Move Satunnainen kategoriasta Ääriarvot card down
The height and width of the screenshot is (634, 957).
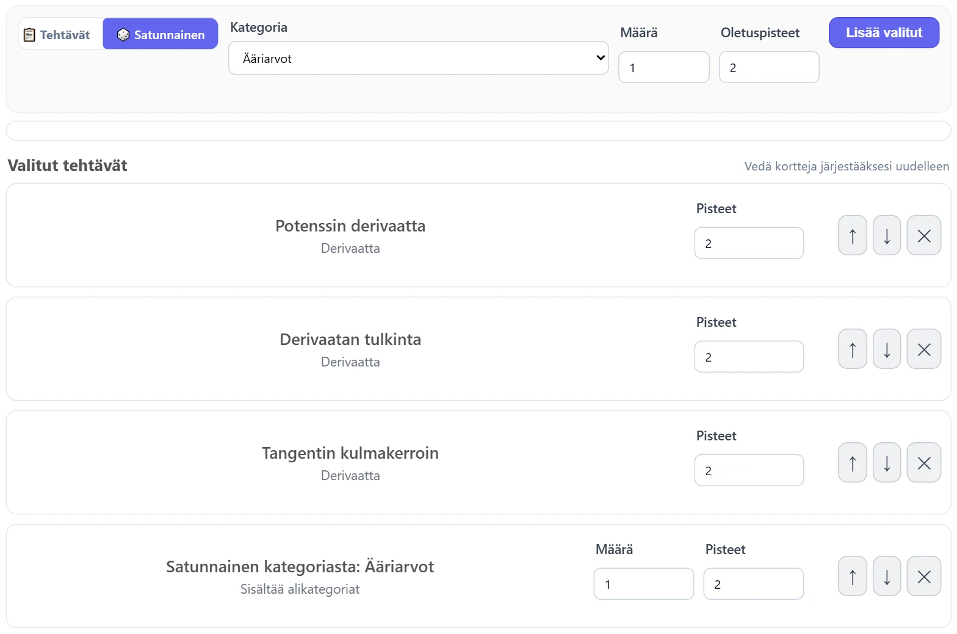click(x=887, y=576)
